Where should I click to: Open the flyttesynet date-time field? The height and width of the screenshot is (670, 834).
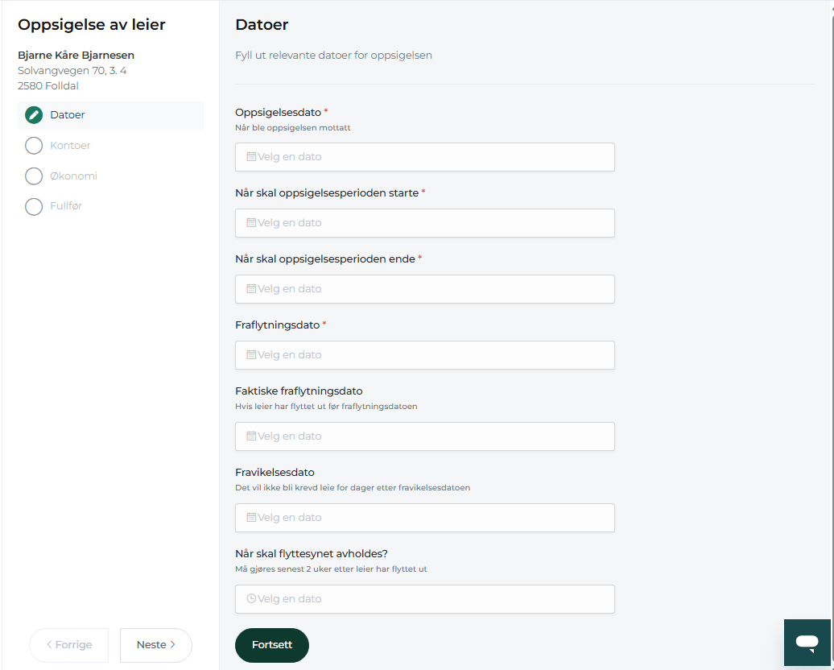425,599
